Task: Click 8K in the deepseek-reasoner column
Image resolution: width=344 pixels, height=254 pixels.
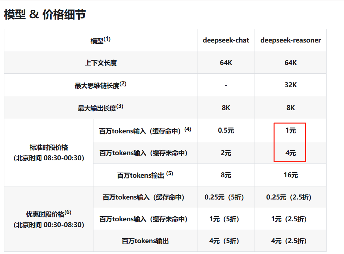Action: (x=291, y=108)
